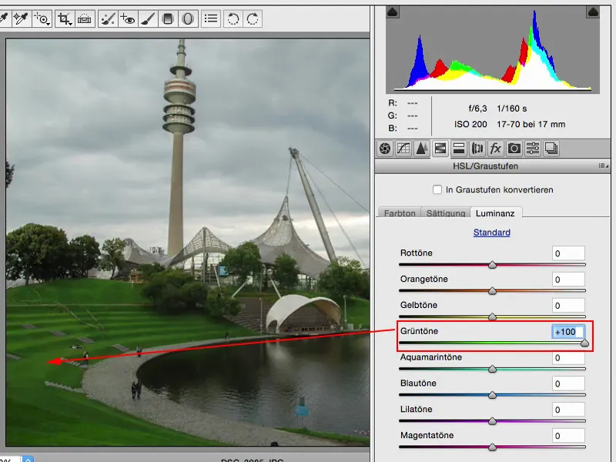Select the Targeted Adjustment tool
This screenshot has width=616, height=462.
click(42, 18)
